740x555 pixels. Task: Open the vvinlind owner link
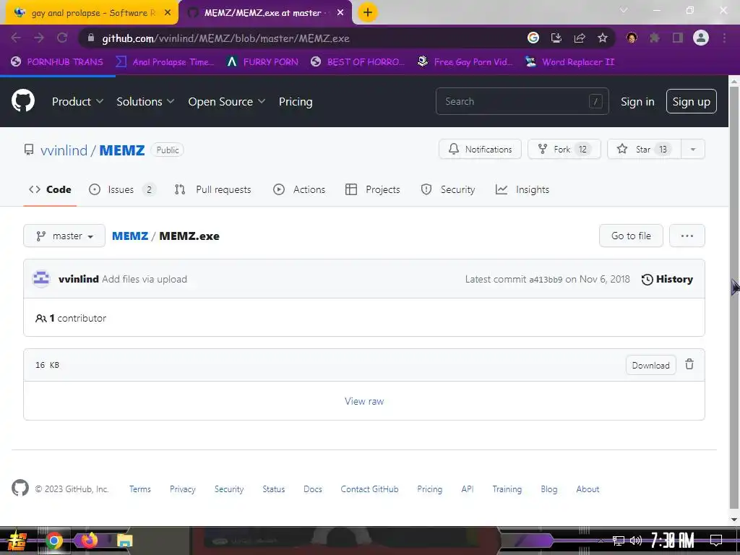pyautogui.click(x=64, y=150)
